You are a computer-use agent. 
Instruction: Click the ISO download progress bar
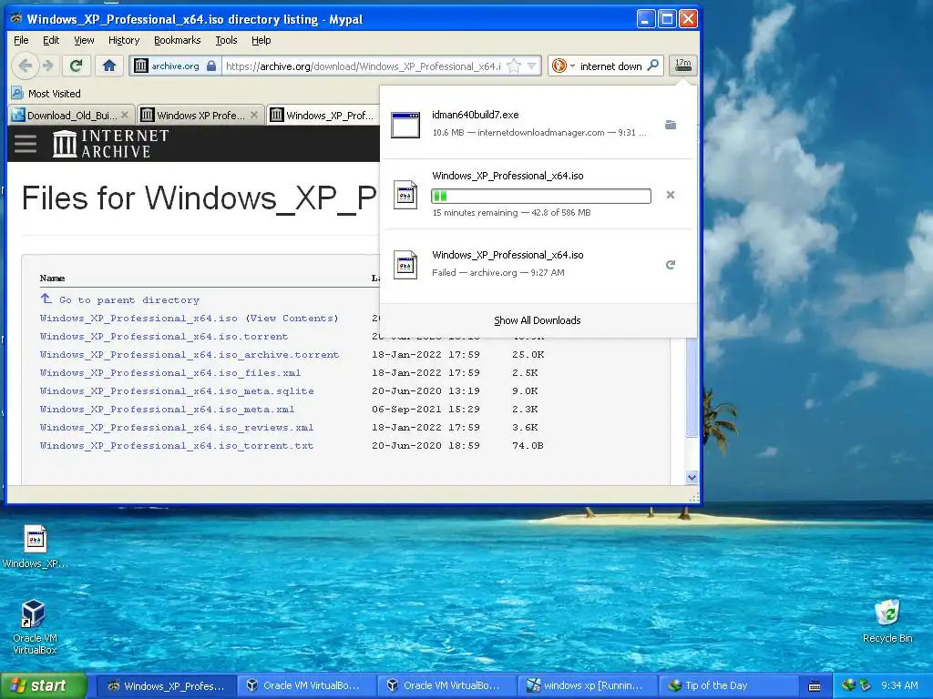point(541,196)
